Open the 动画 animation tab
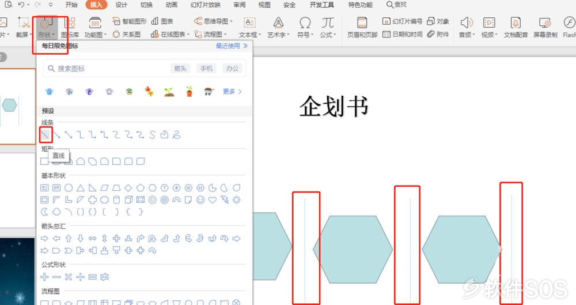The image size is (576, 305). [171, 5]
